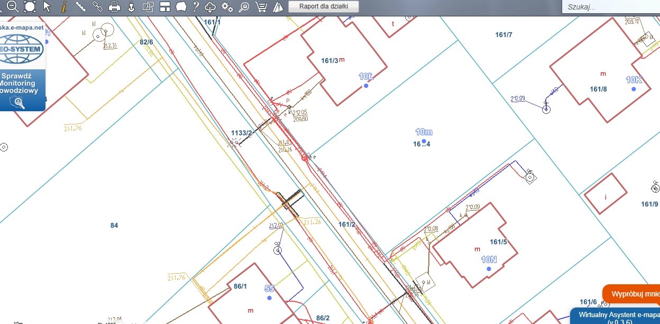Click the 'Szukaj...' search field
The image size is (660, 324).
click(608, 7)
